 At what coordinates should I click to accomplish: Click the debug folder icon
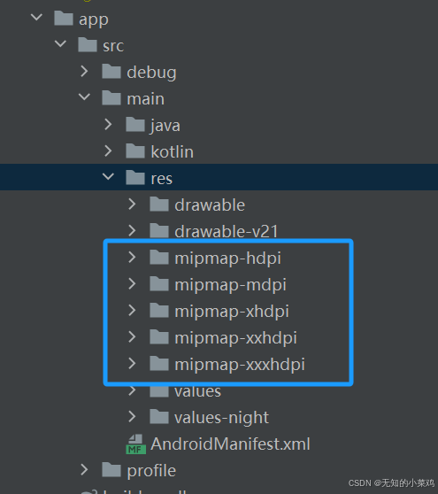[111, 71]
